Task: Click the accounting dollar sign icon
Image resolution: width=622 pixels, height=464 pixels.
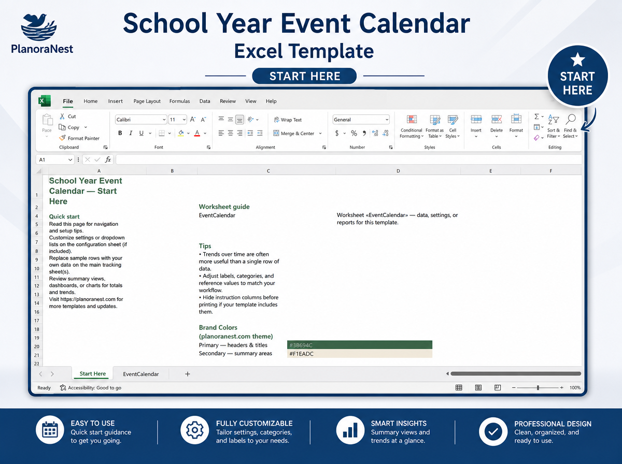Action: click(x=337, y=133)
